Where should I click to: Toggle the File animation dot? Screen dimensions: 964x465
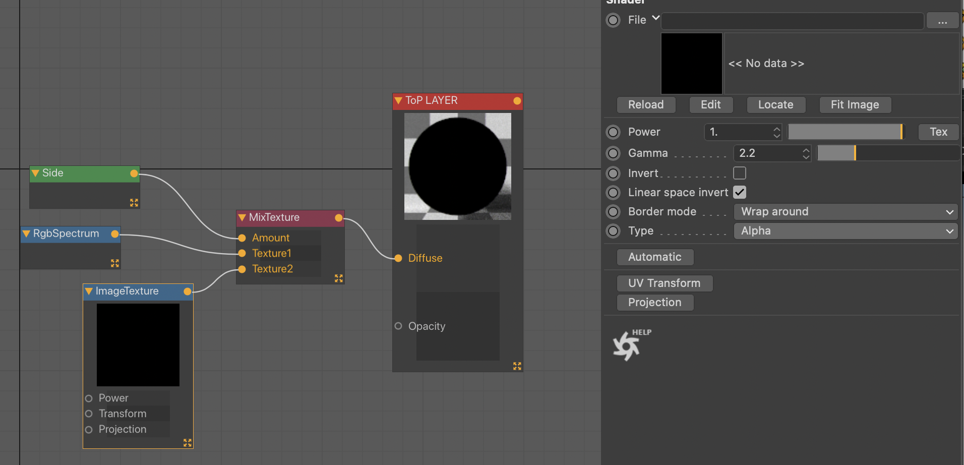pos(613,20)
